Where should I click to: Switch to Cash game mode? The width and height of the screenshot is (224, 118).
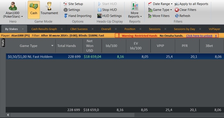click(x=34, y=10)
